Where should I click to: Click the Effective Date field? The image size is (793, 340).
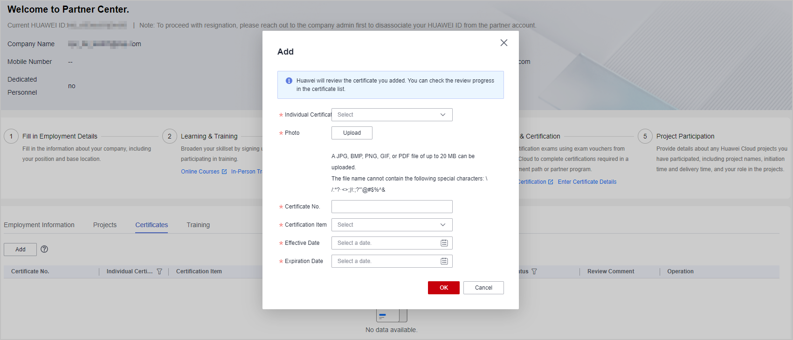(x=392, y=243)
